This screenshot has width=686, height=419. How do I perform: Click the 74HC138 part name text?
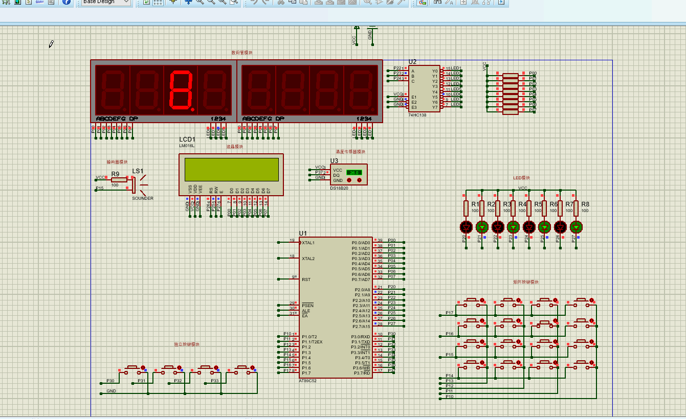(417, 115)
